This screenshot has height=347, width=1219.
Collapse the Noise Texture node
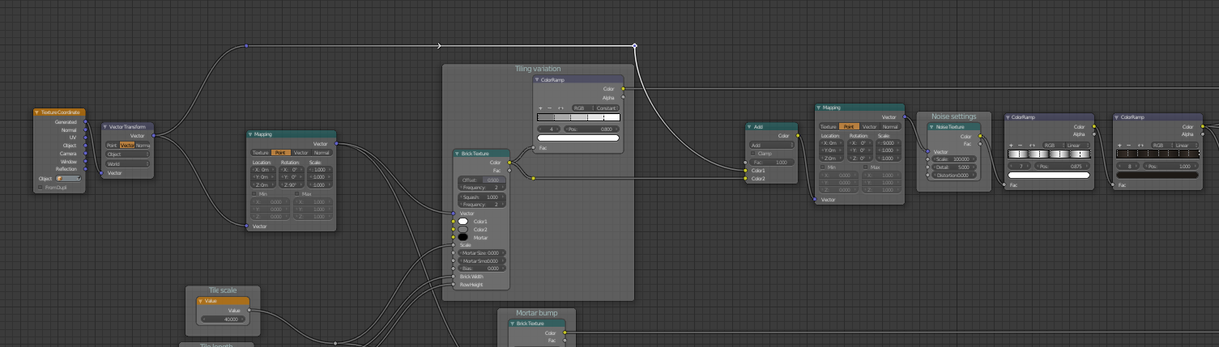click(x=931, y=127)
